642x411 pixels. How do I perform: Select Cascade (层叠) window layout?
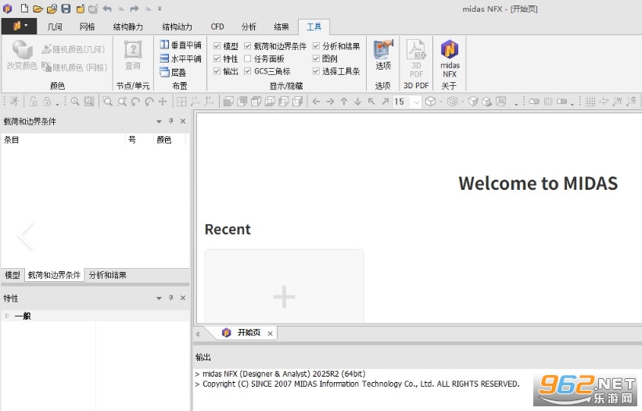pos(173,73)
